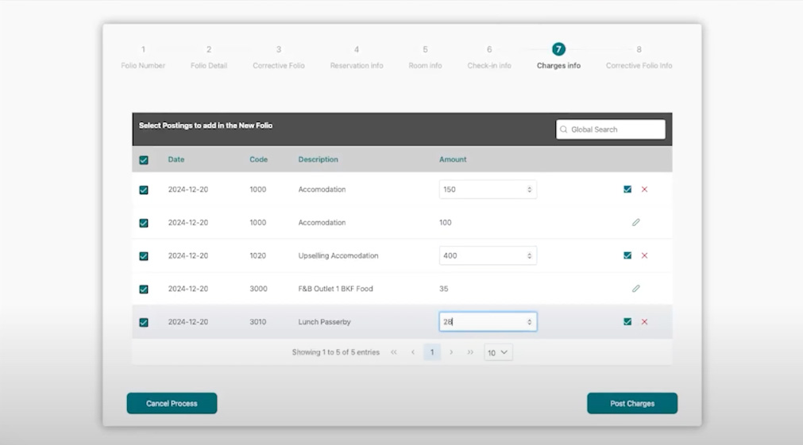Image resolution: width=803 pixels, height=445 pixels.
Task: Confirm edit on Accomodation 150 row
Action: [627, 190]
